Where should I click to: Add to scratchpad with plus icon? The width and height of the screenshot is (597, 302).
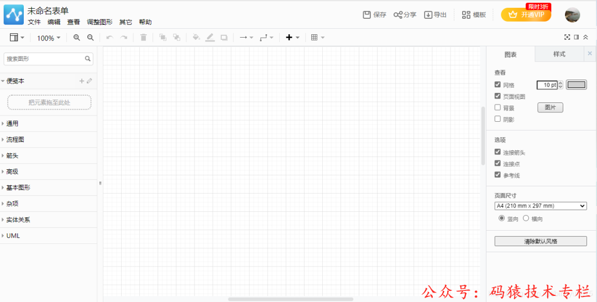81,81
